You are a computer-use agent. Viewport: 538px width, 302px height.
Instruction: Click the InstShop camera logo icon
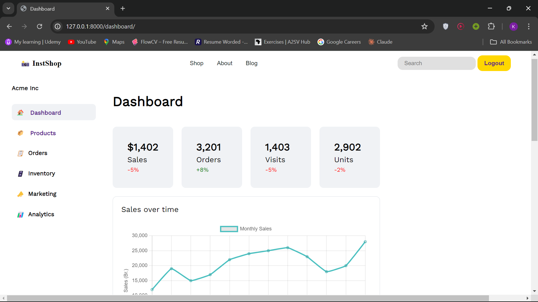coord(25,64)
